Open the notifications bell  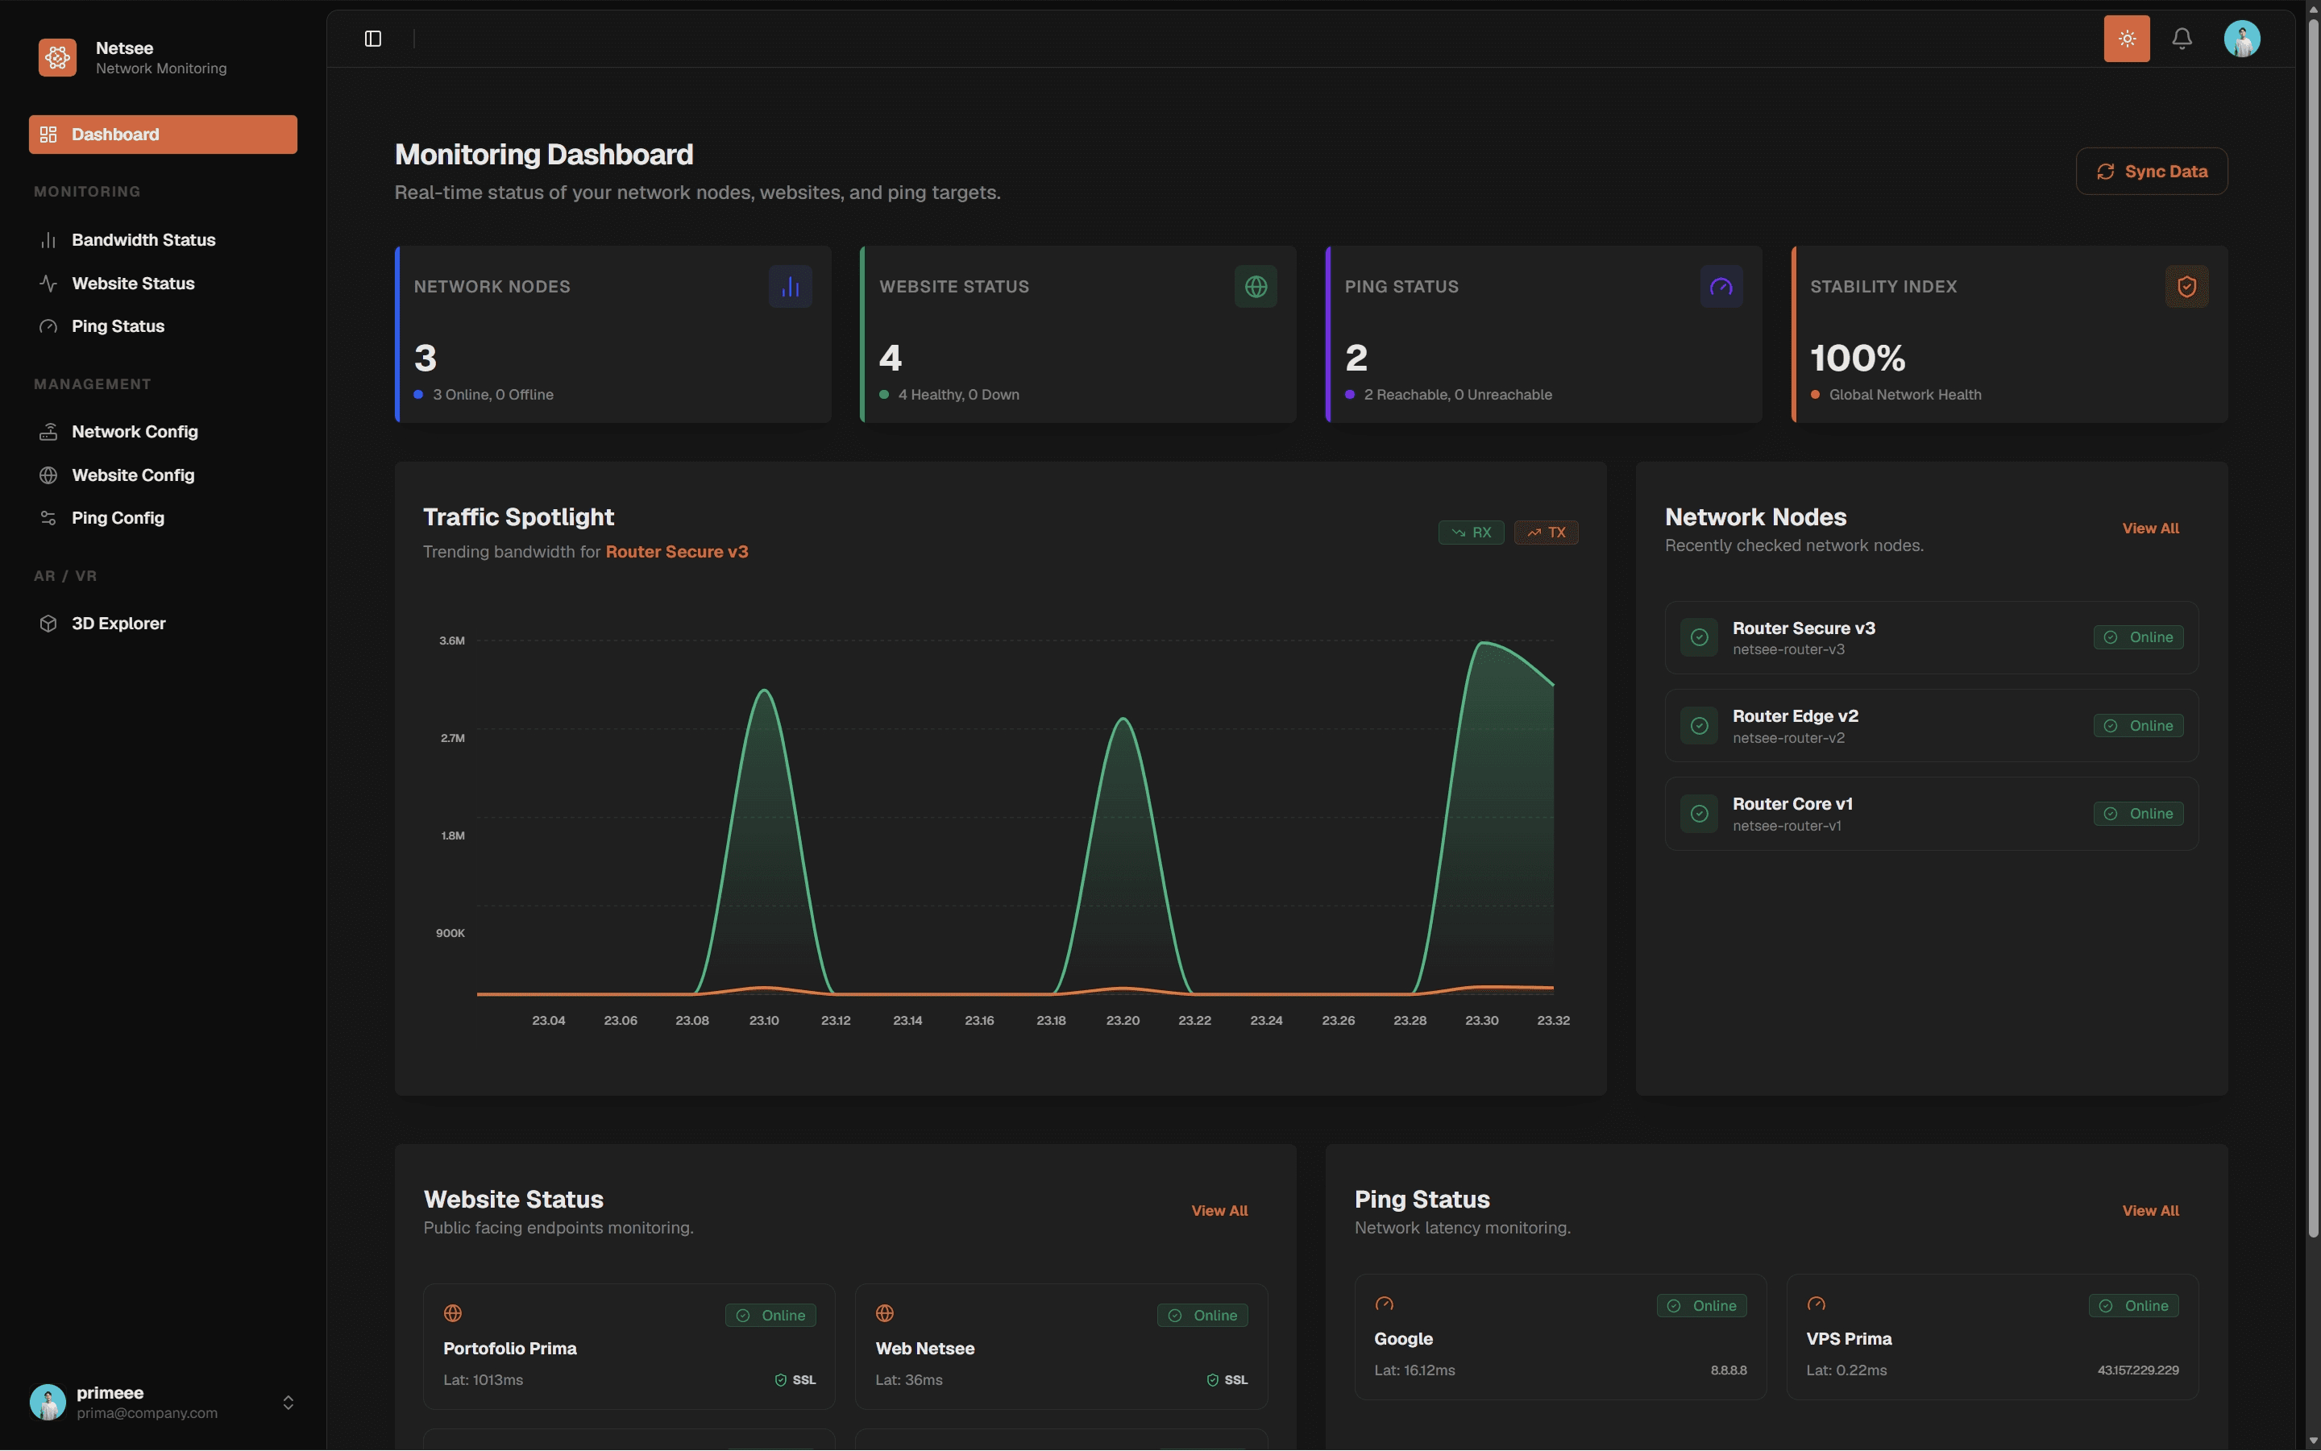point(2182,39)
